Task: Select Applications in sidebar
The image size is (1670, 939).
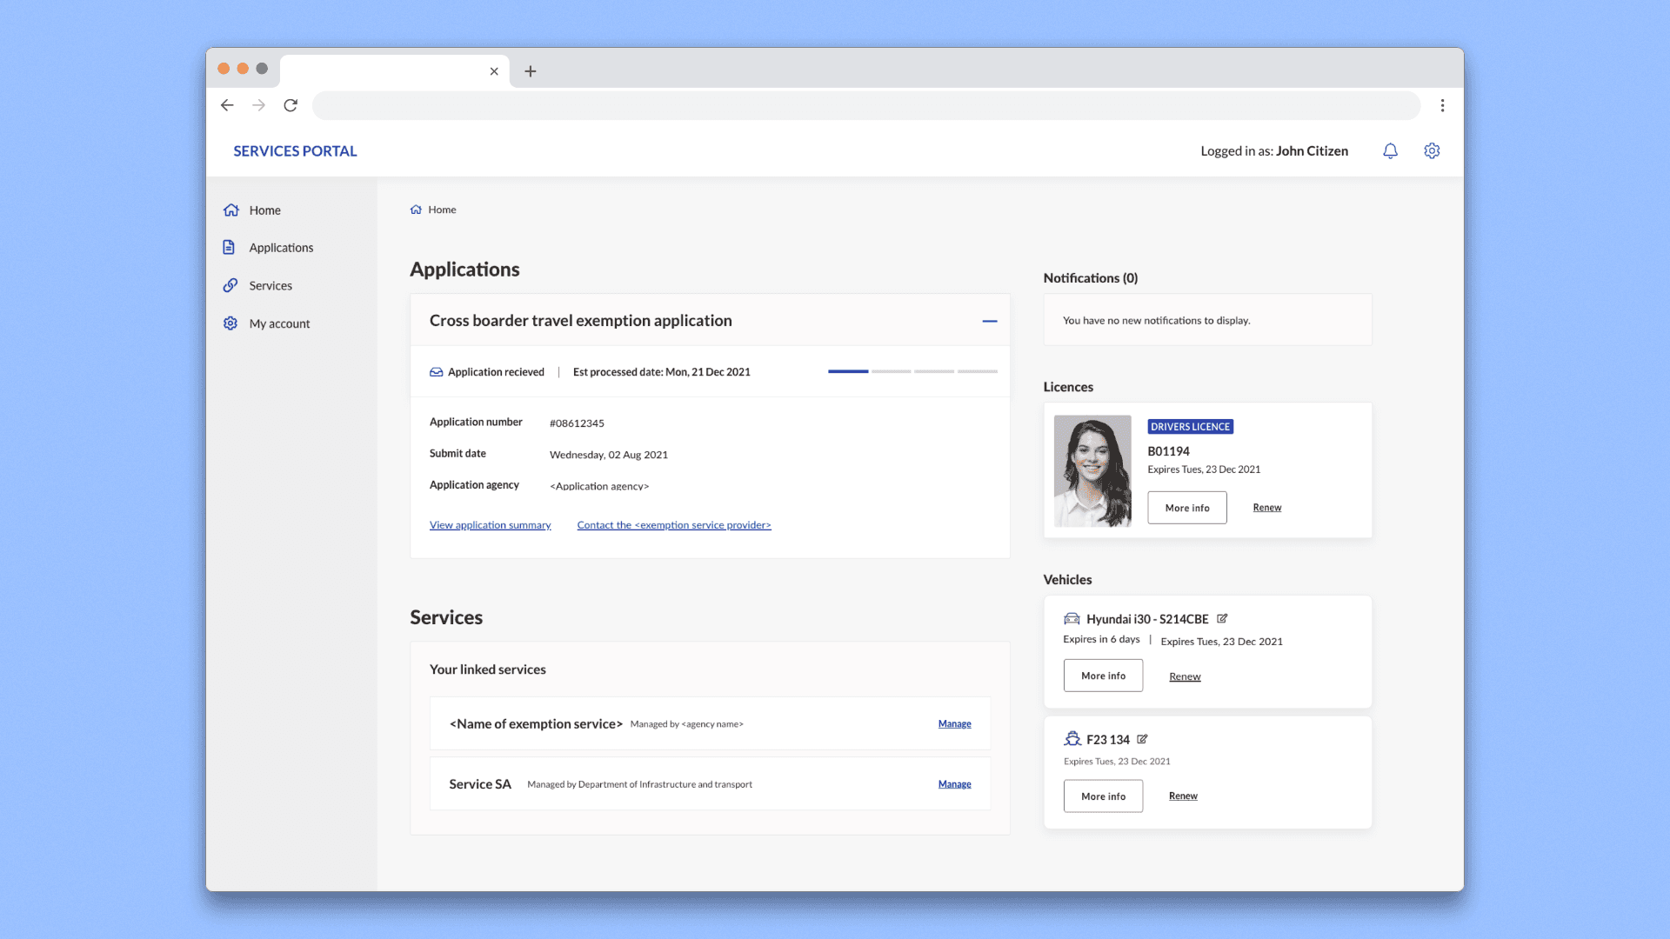Action: (280, 248)
